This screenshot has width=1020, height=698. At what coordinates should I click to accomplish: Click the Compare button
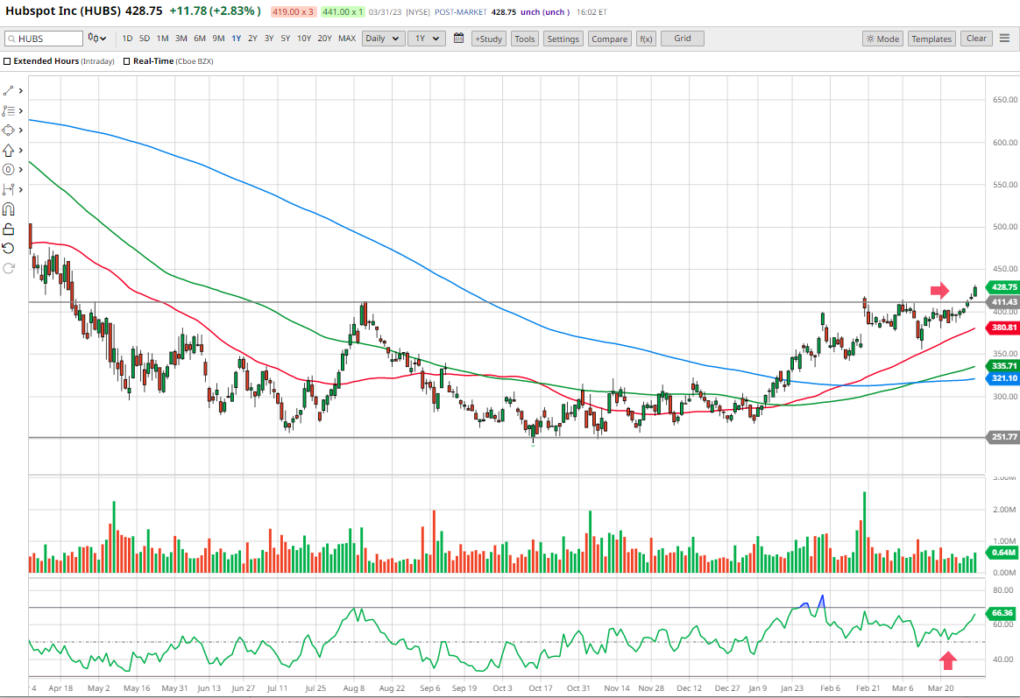click(x=610, y=39)
